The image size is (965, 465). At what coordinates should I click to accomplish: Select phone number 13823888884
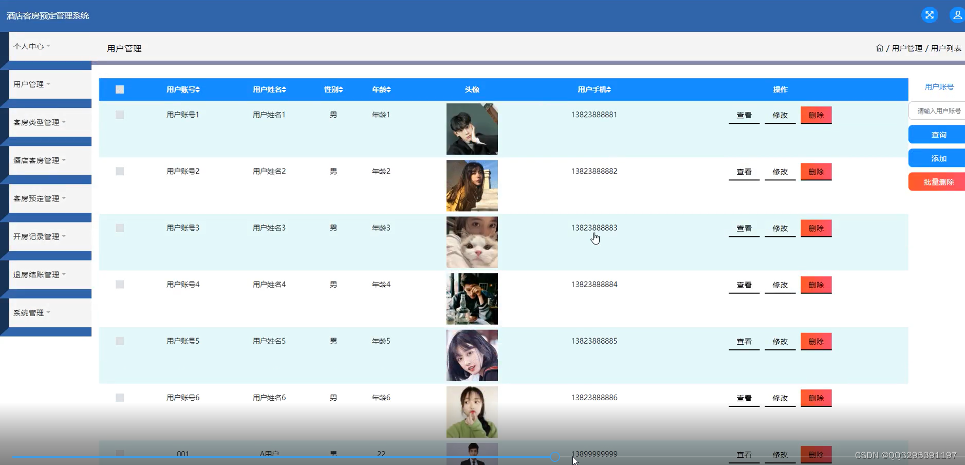click(594, 284)
